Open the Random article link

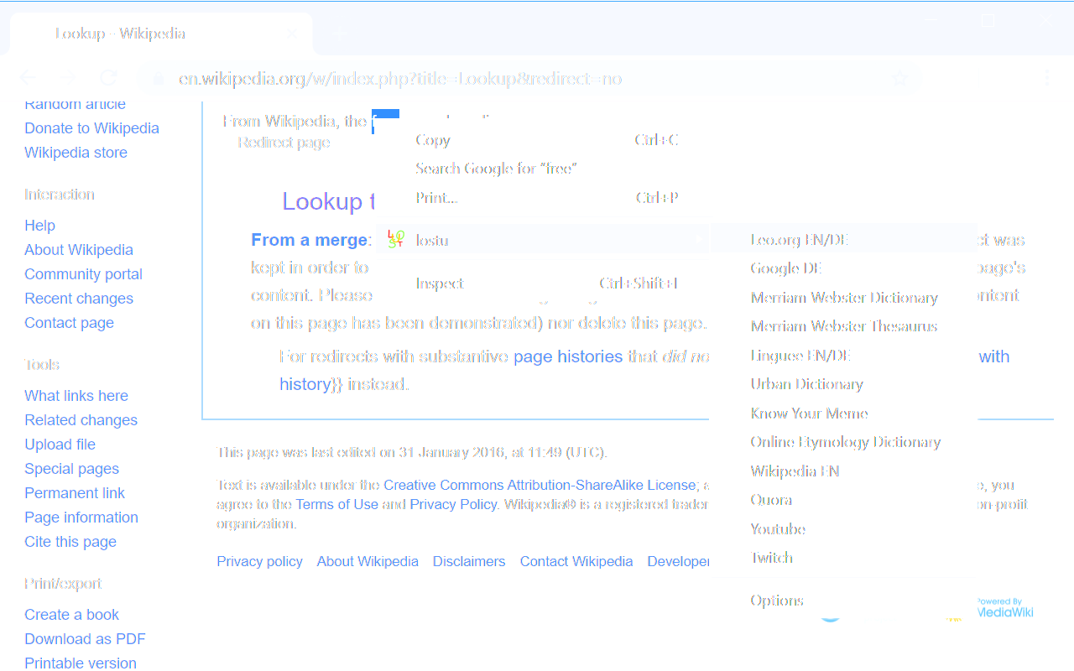tap(76, 104)
